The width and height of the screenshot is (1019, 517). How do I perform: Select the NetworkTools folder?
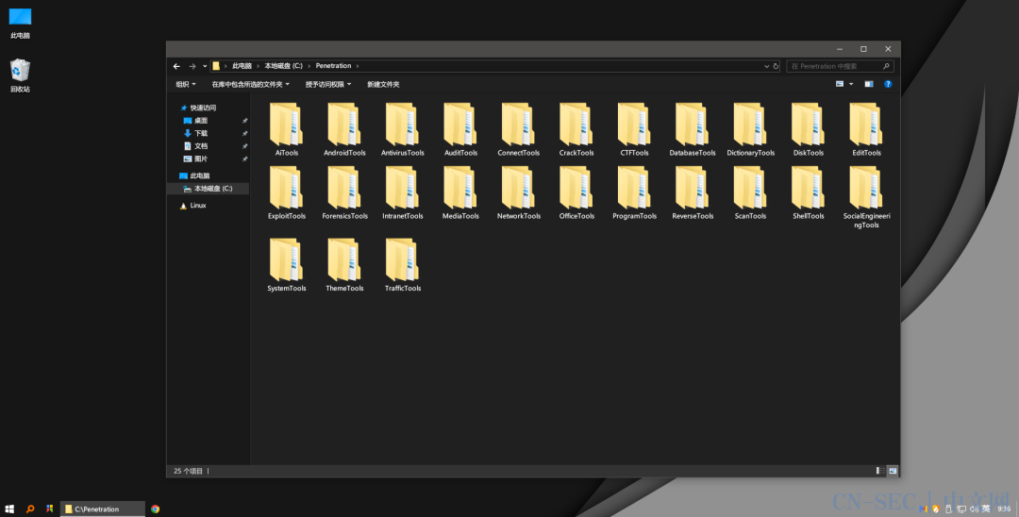coord(519,192)
